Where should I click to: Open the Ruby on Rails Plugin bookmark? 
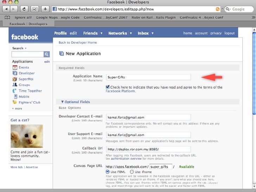point(154,18)
